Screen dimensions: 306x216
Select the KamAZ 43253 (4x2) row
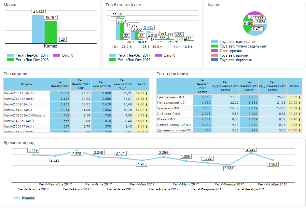pos(76,121)
